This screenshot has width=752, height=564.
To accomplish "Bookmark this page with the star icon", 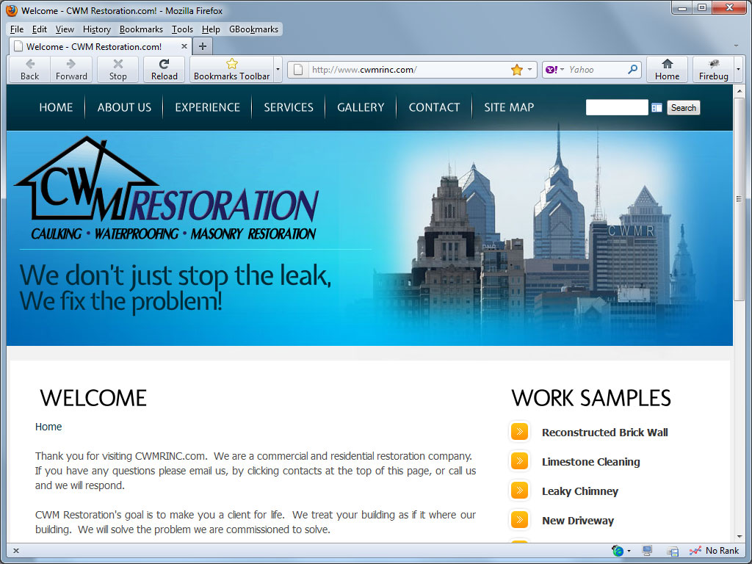I will click(516, 70).
